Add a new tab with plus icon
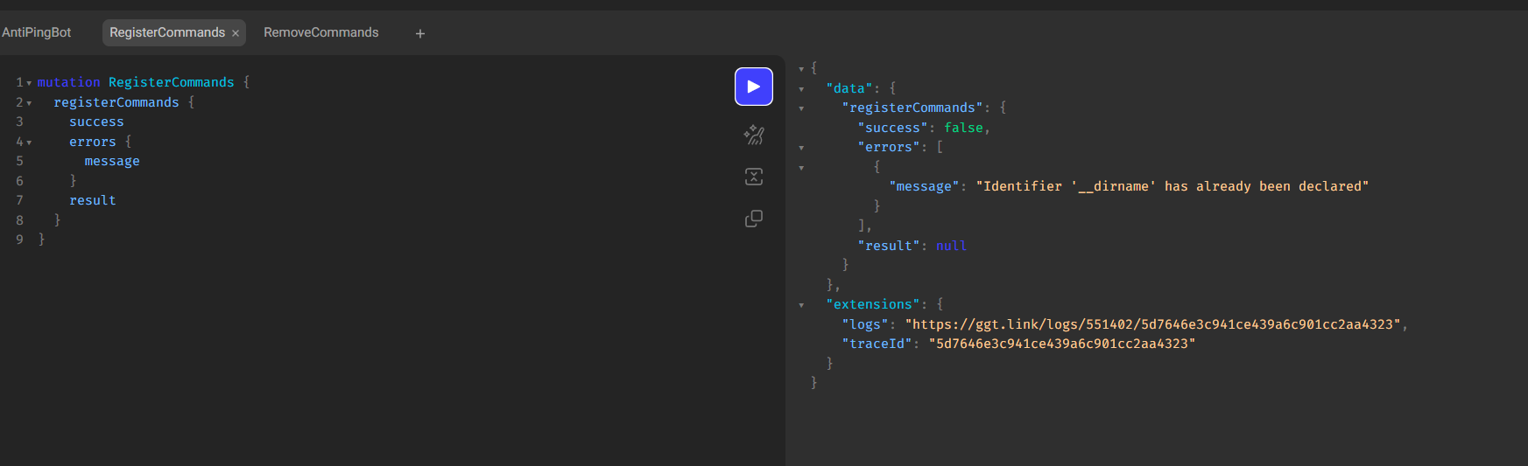 (x=420, y=33)
